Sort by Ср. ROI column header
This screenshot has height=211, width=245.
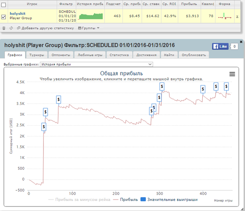pos(169,4)
